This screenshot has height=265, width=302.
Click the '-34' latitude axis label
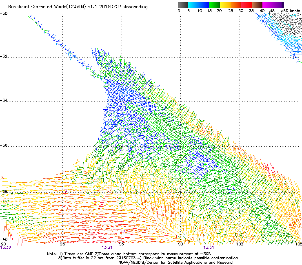(x=4, y=100)
